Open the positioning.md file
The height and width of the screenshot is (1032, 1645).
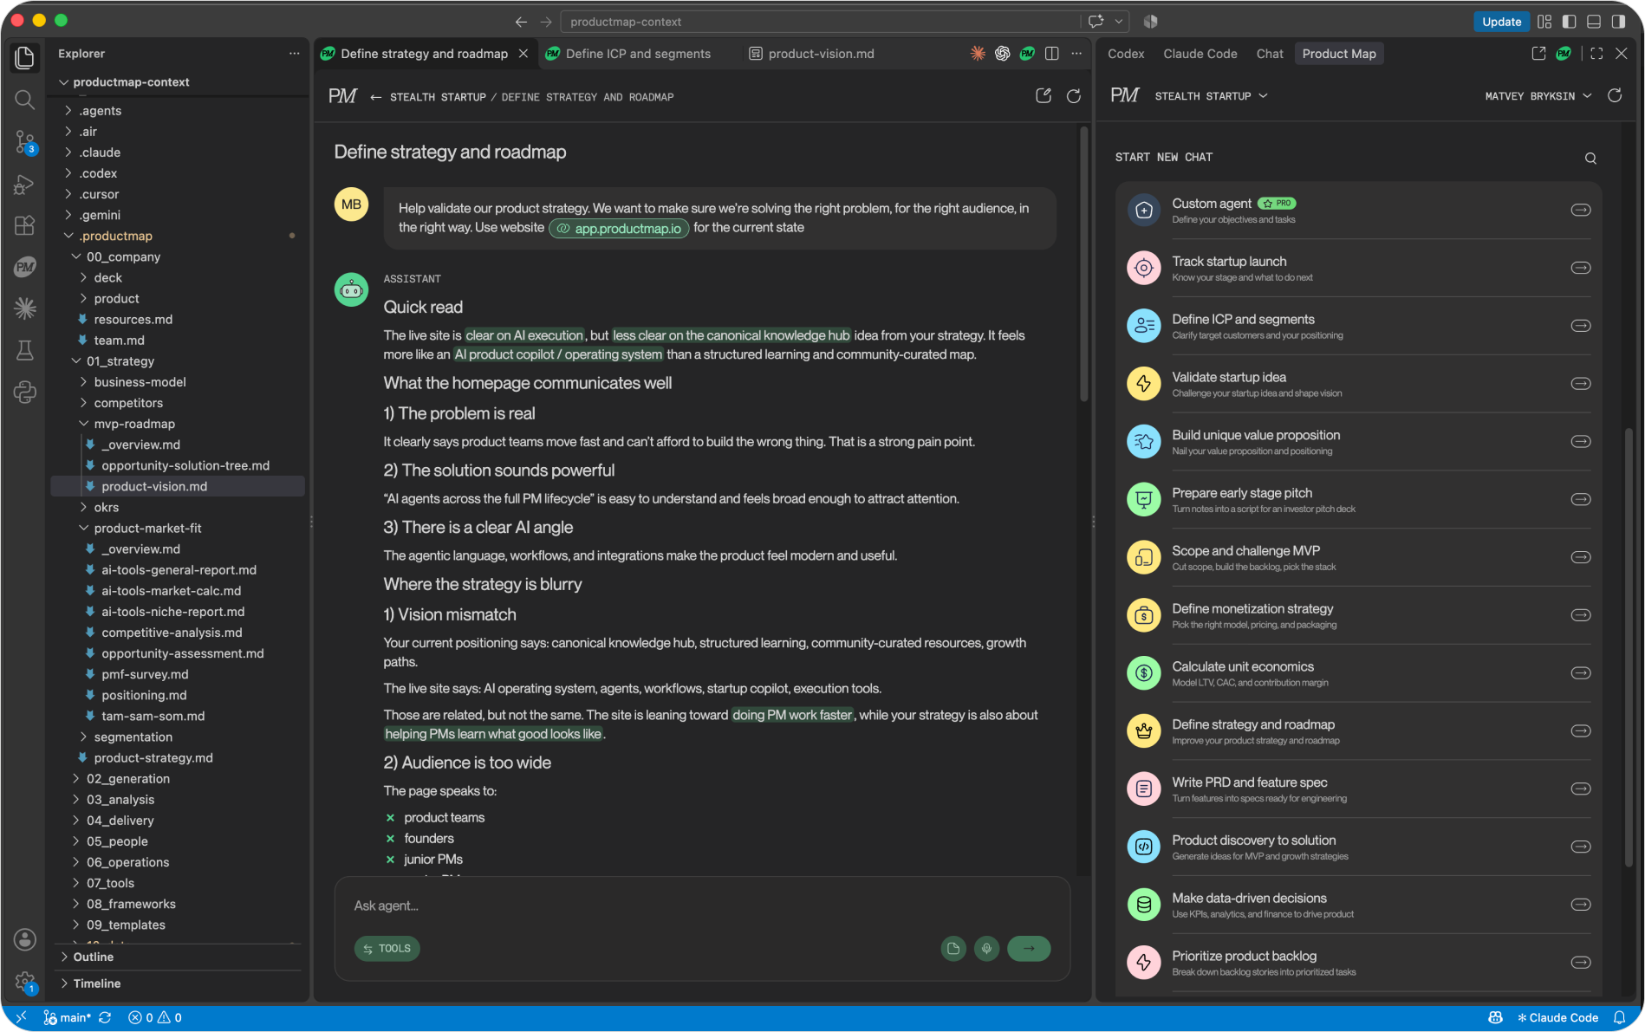144,695
